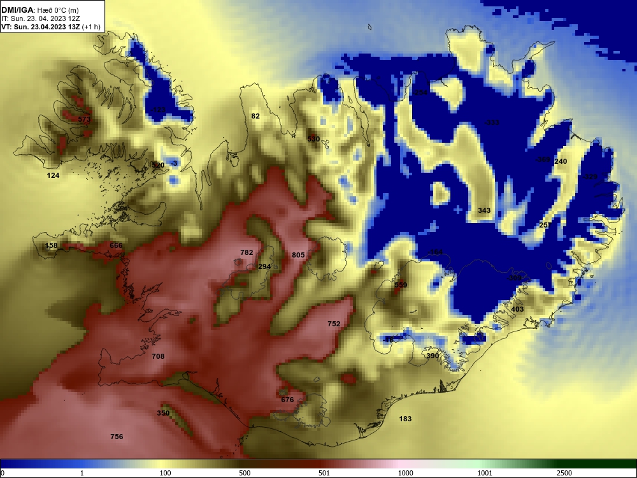Click the legend scale label 0
Screen dimensions: 637x478
(x=2, y=473)
